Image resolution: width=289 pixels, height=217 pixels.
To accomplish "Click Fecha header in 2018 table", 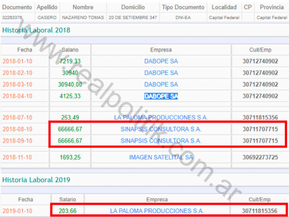I will coord(25,50).
